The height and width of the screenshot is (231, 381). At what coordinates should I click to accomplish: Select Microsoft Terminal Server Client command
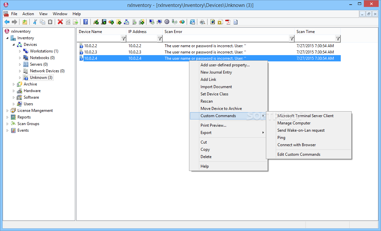tap(309, 116)
